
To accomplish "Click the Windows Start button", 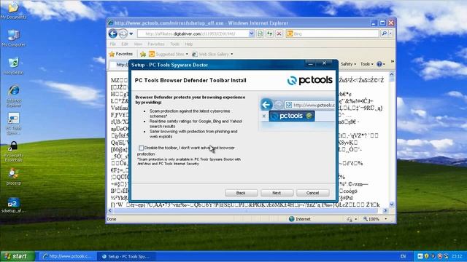I will pos(18,256).
